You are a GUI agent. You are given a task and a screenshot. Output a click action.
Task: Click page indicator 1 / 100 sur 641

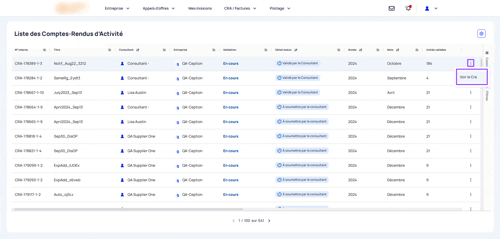tap(251, 221)
